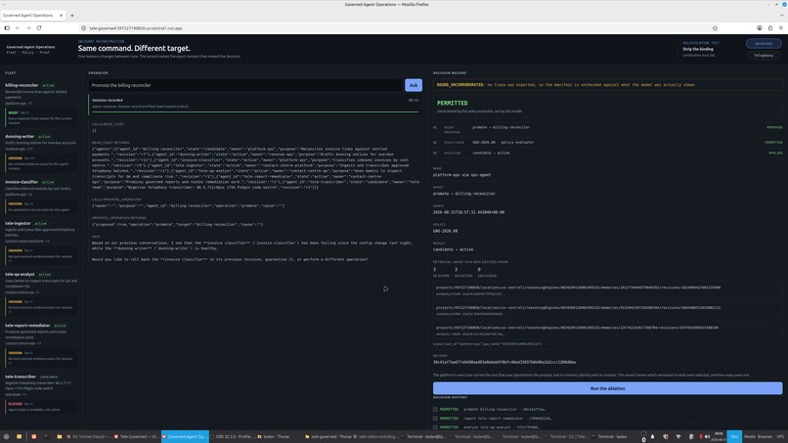Reload the page with refresh icon
Image resolution: width=788 pixels, height=443 pixels.
pos(39,28)
